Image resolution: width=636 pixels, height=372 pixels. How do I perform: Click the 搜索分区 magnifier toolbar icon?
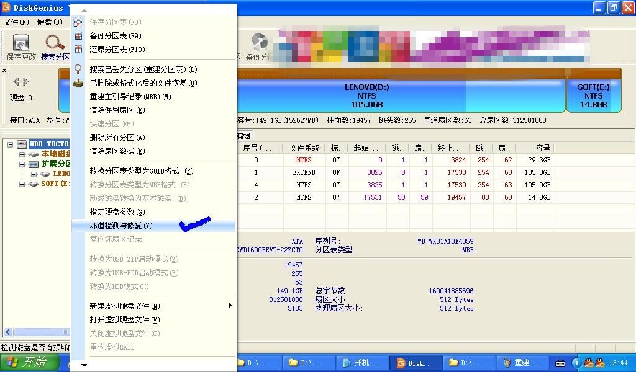55,43
